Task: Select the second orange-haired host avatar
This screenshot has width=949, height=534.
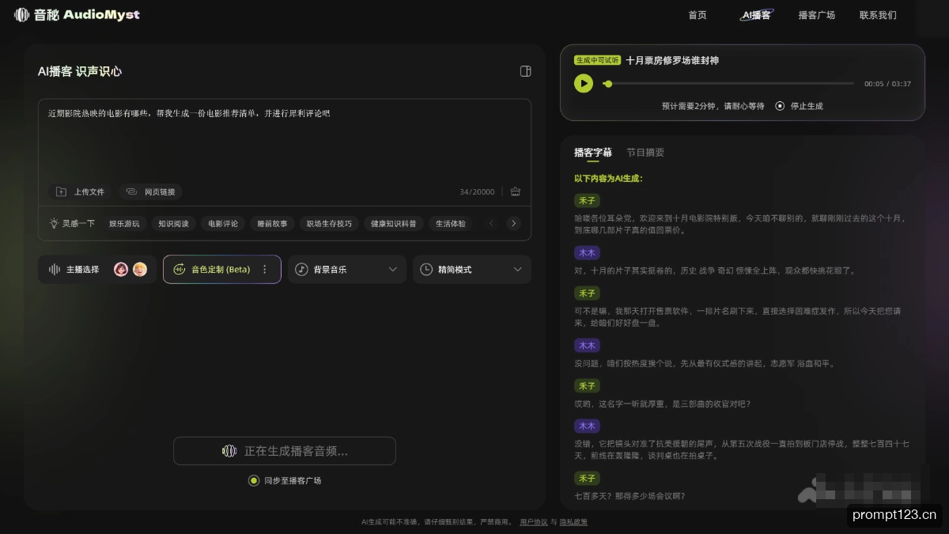Action: (140, 269)
